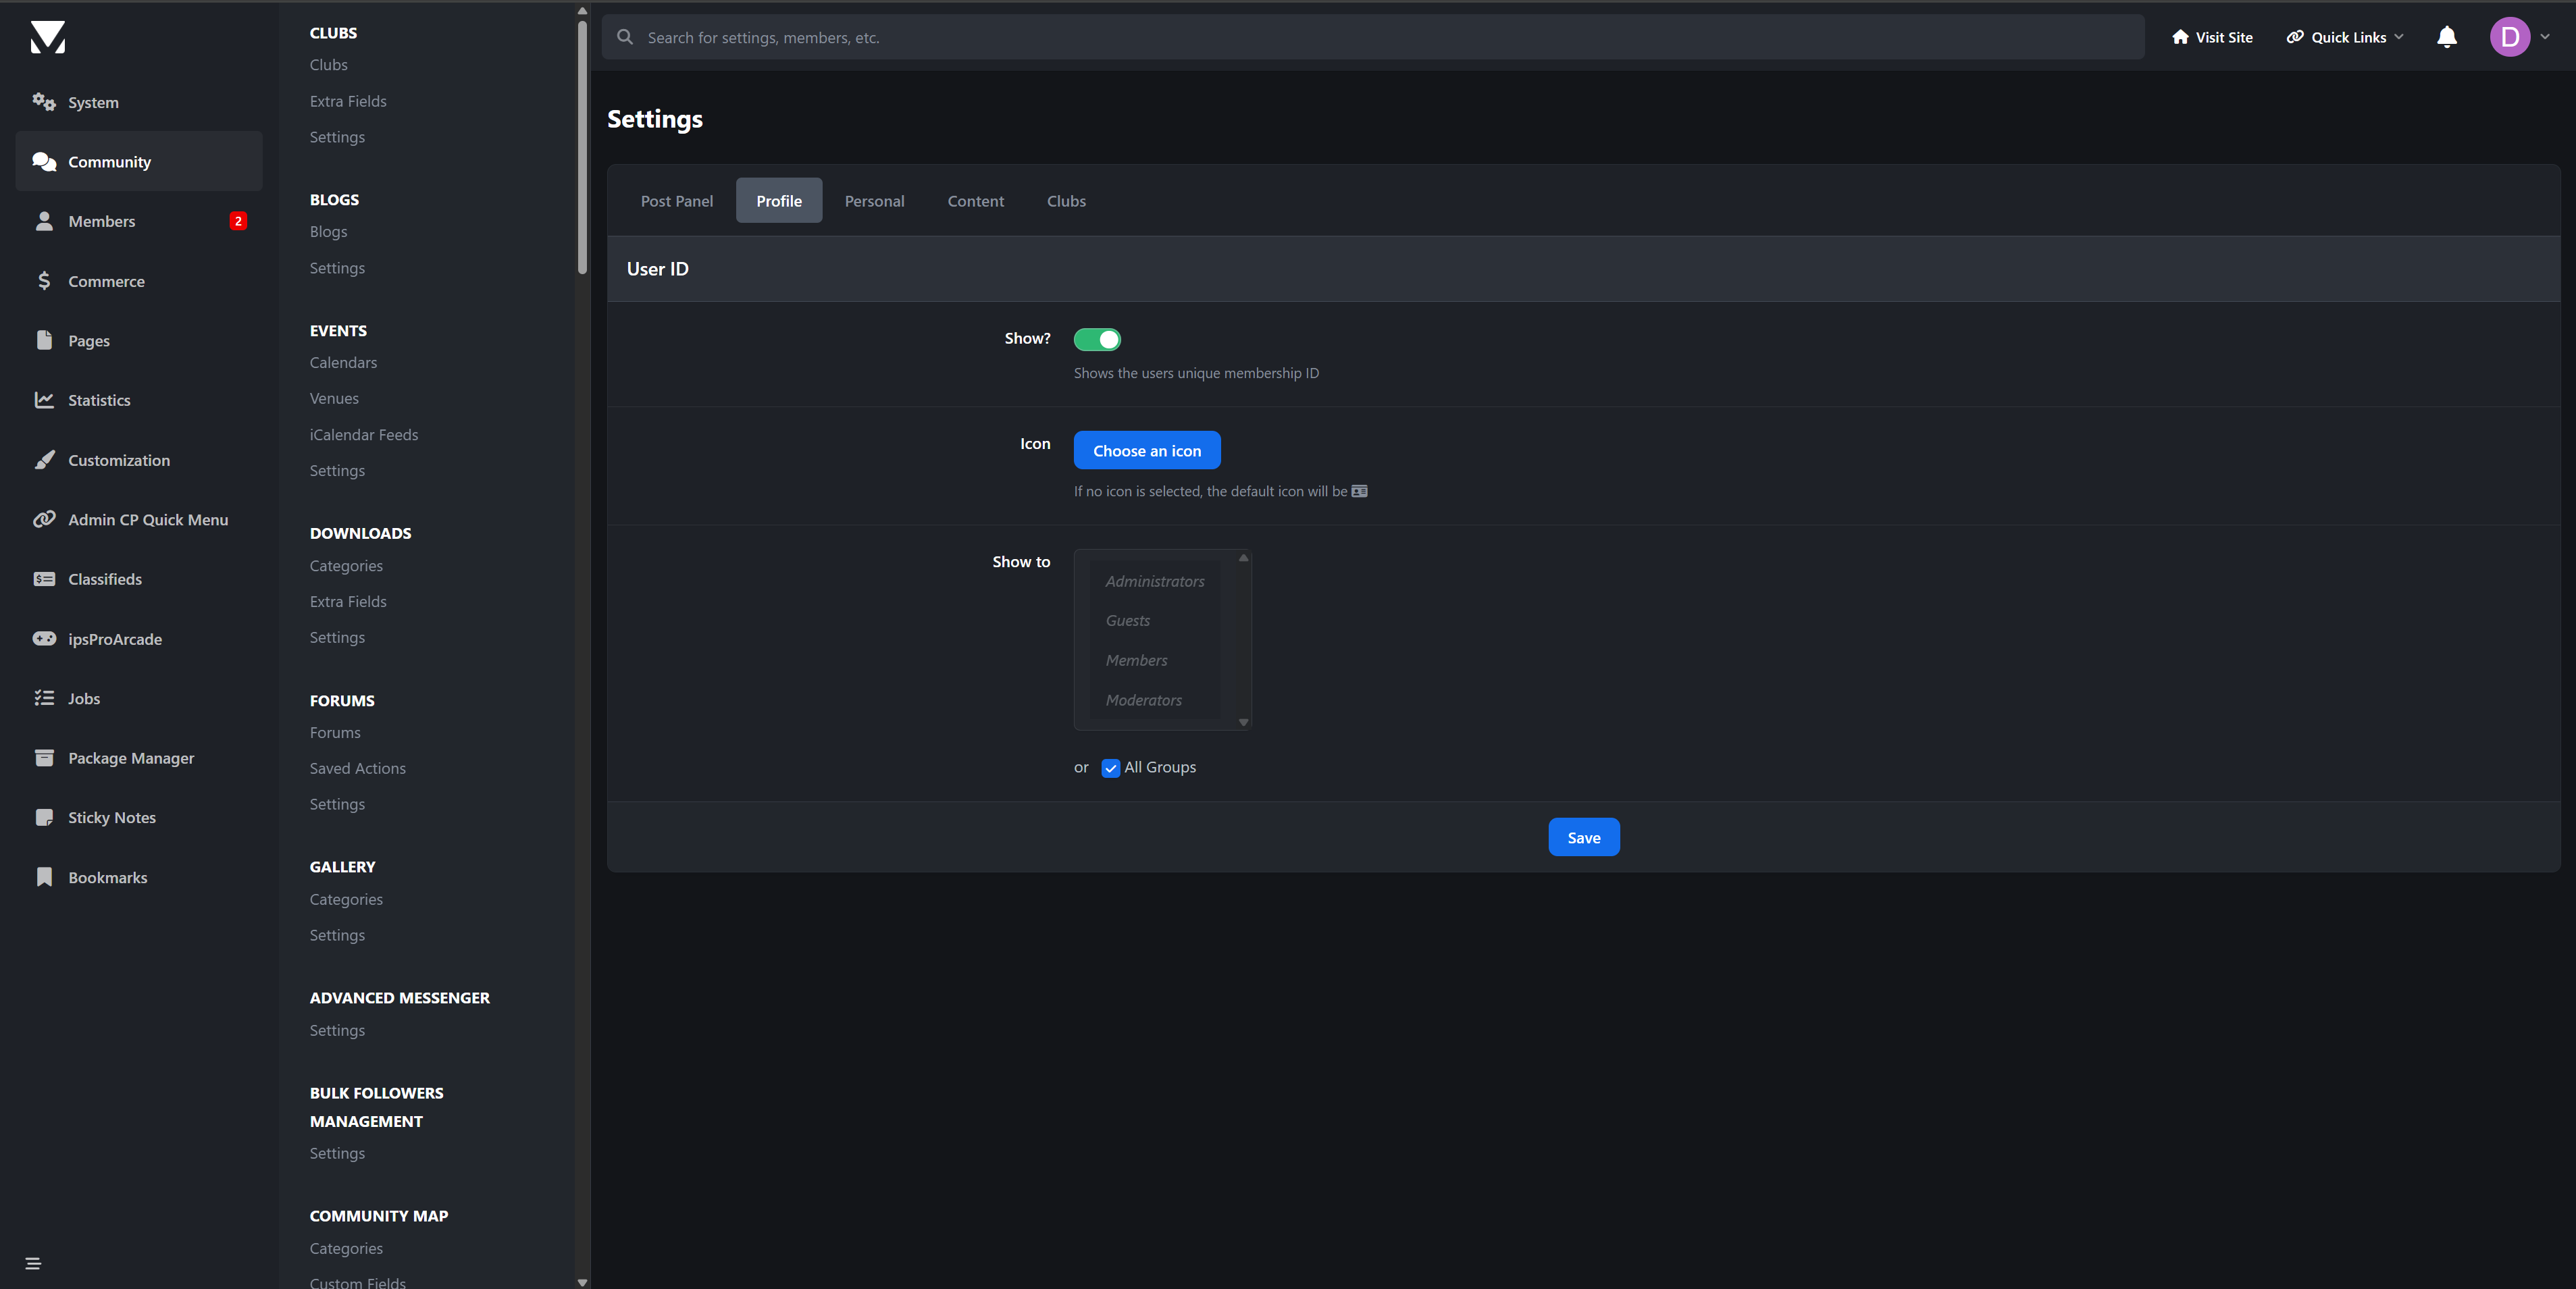Screen dimensions: 2576x1289
Task: Click the Sticky Notes icon
Action: pyautogui.click(x=44, y=817)
